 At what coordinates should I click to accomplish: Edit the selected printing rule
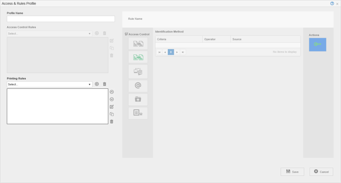pyautogui.click(x=112, y=107)
